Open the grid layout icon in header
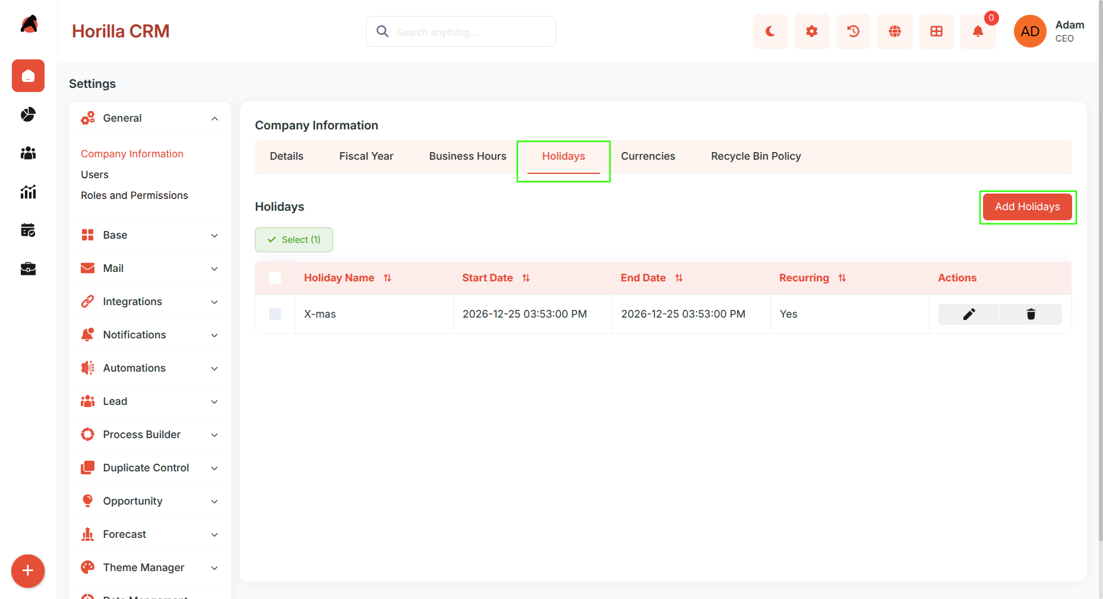This screenshot has width=1103, height=599. tap(937, 31)
